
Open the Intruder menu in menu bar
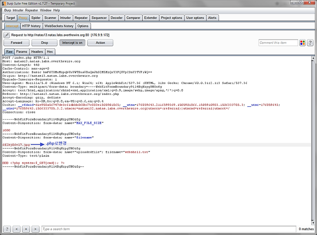18,10
